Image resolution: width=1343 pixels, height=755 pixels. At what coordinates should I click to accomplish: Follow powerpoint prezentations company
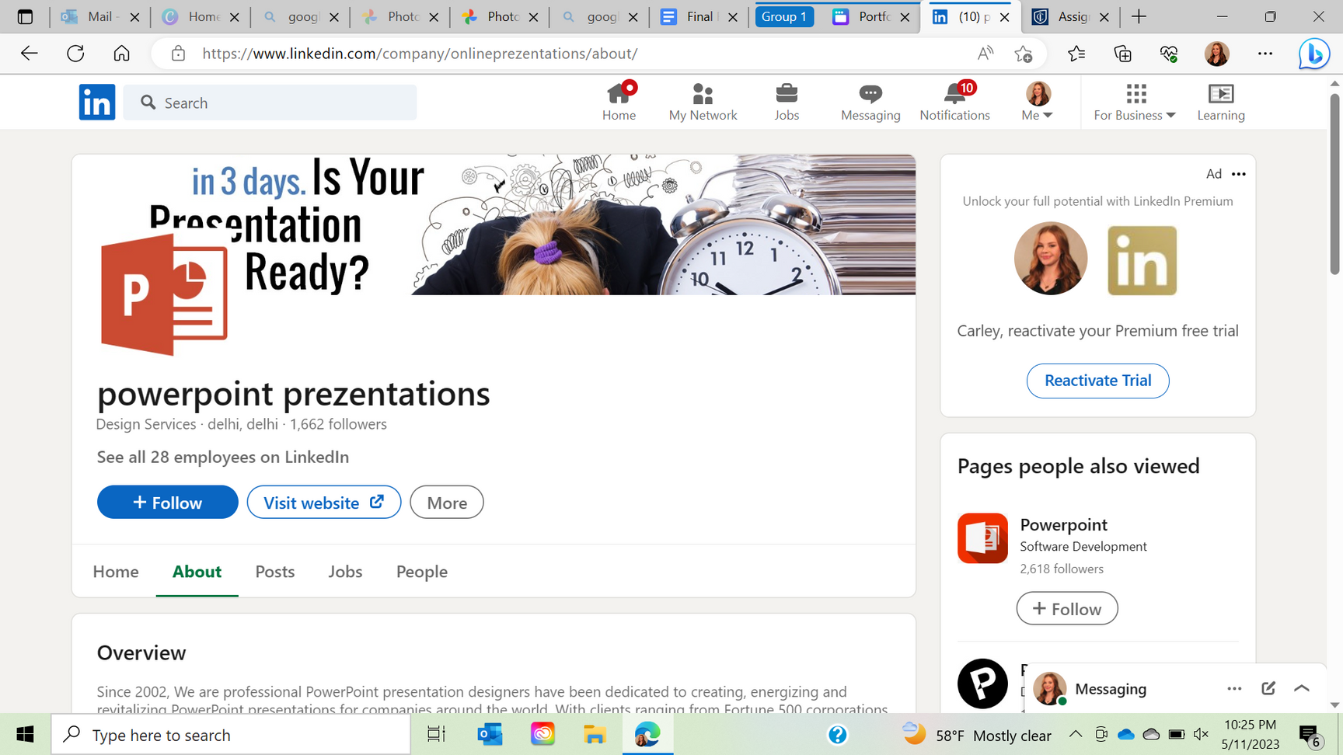pos(168,502)
